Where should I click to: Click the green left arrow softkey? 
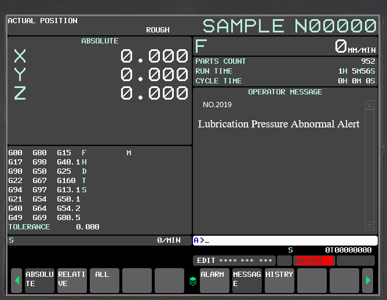17,281
